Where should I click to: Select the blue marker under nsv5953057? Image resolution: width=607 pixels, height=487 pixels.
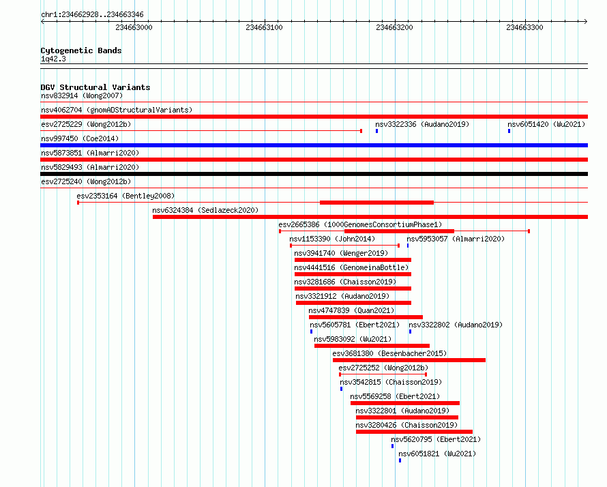pos(408,246)
